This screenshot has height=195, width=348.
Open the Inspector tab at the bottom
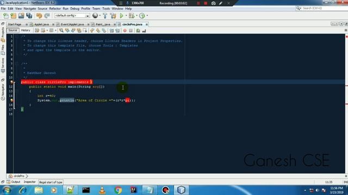coord(29,182)
